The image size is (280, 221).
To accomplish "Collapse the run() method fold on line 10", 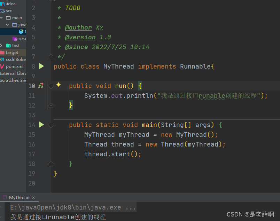I will [51, 86].
